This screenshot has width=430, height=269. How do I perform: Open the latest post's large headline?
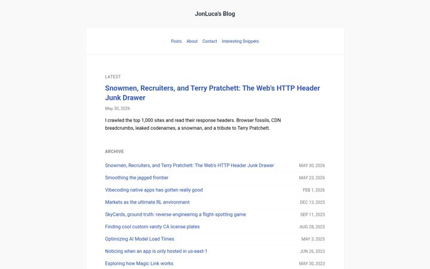click(213, 93)
